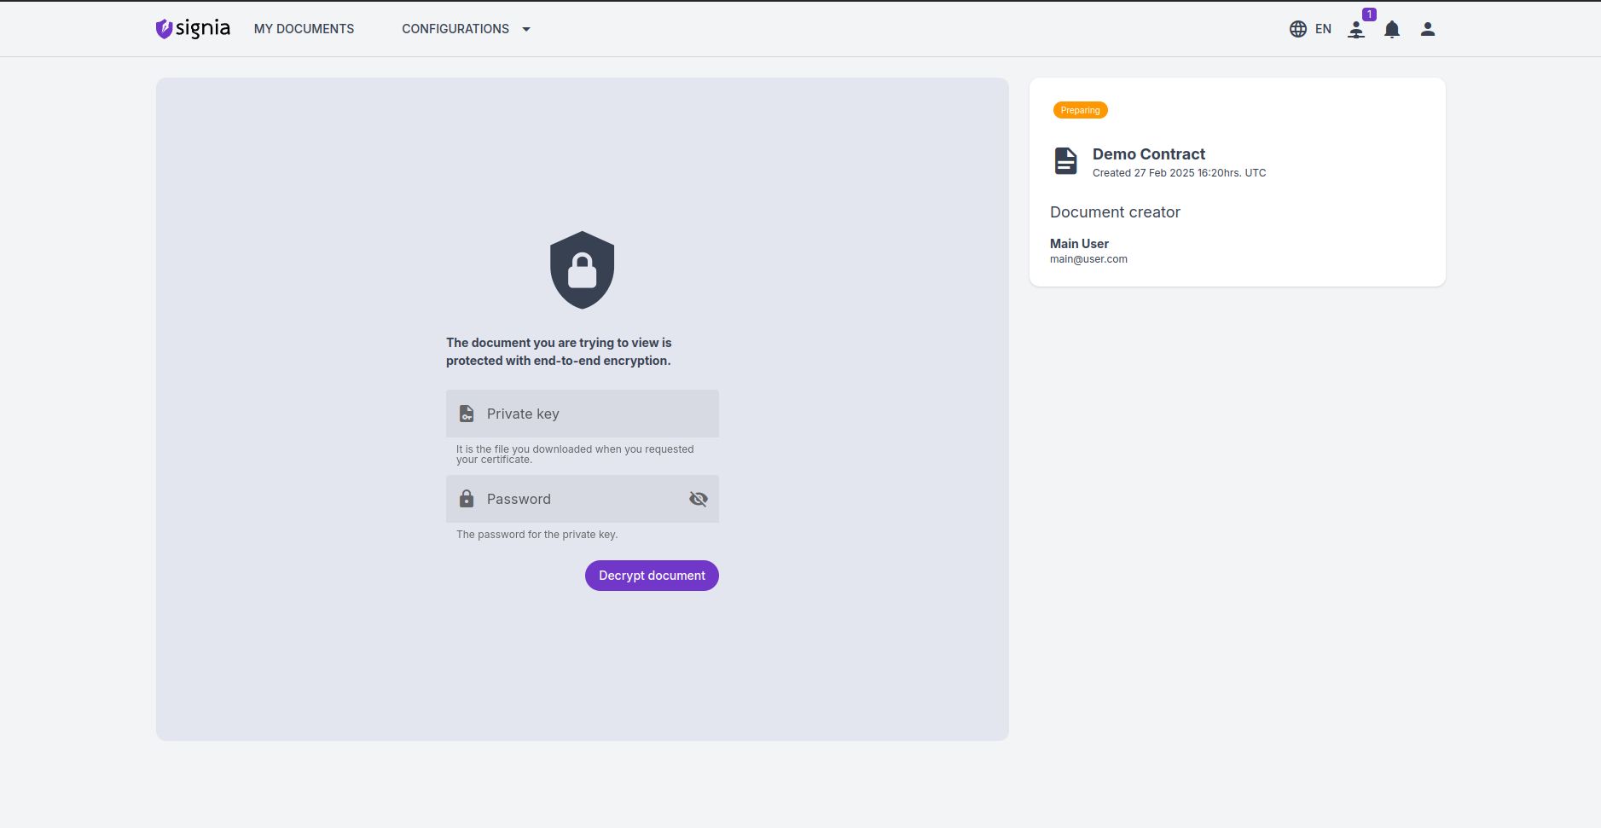
Task: Click the orange Preparing status badge
Action: coord(1080,110)
